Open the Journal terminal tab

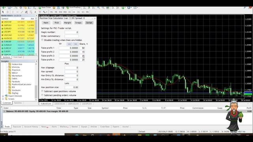coord(125,127)
